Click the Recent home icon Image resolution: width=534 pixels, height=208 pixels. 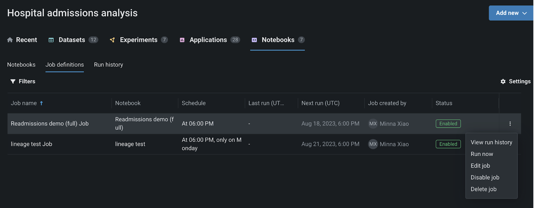pos(10,40)
